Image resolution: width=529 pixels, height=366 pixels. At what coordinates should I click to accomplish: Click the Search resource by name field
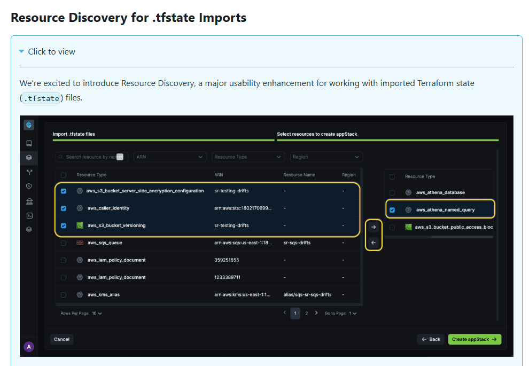91,157
